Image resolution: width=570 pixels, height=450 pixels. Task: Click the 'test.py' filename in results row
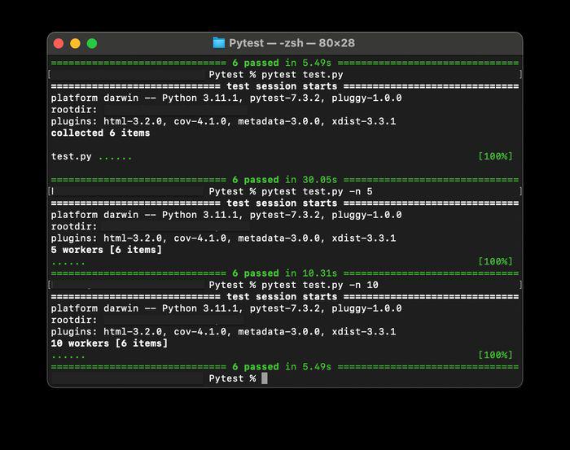pyautogui.click(x=72, y=156)
